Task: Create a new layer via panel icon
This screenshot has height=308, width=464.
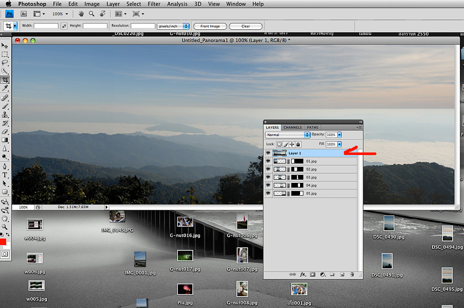Action: coord(342,275)
